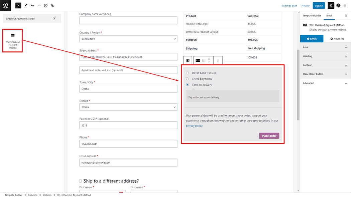Open block options three-dot menu
The width and height of the screenshot is (351, 197).
(x=218, y=60)
